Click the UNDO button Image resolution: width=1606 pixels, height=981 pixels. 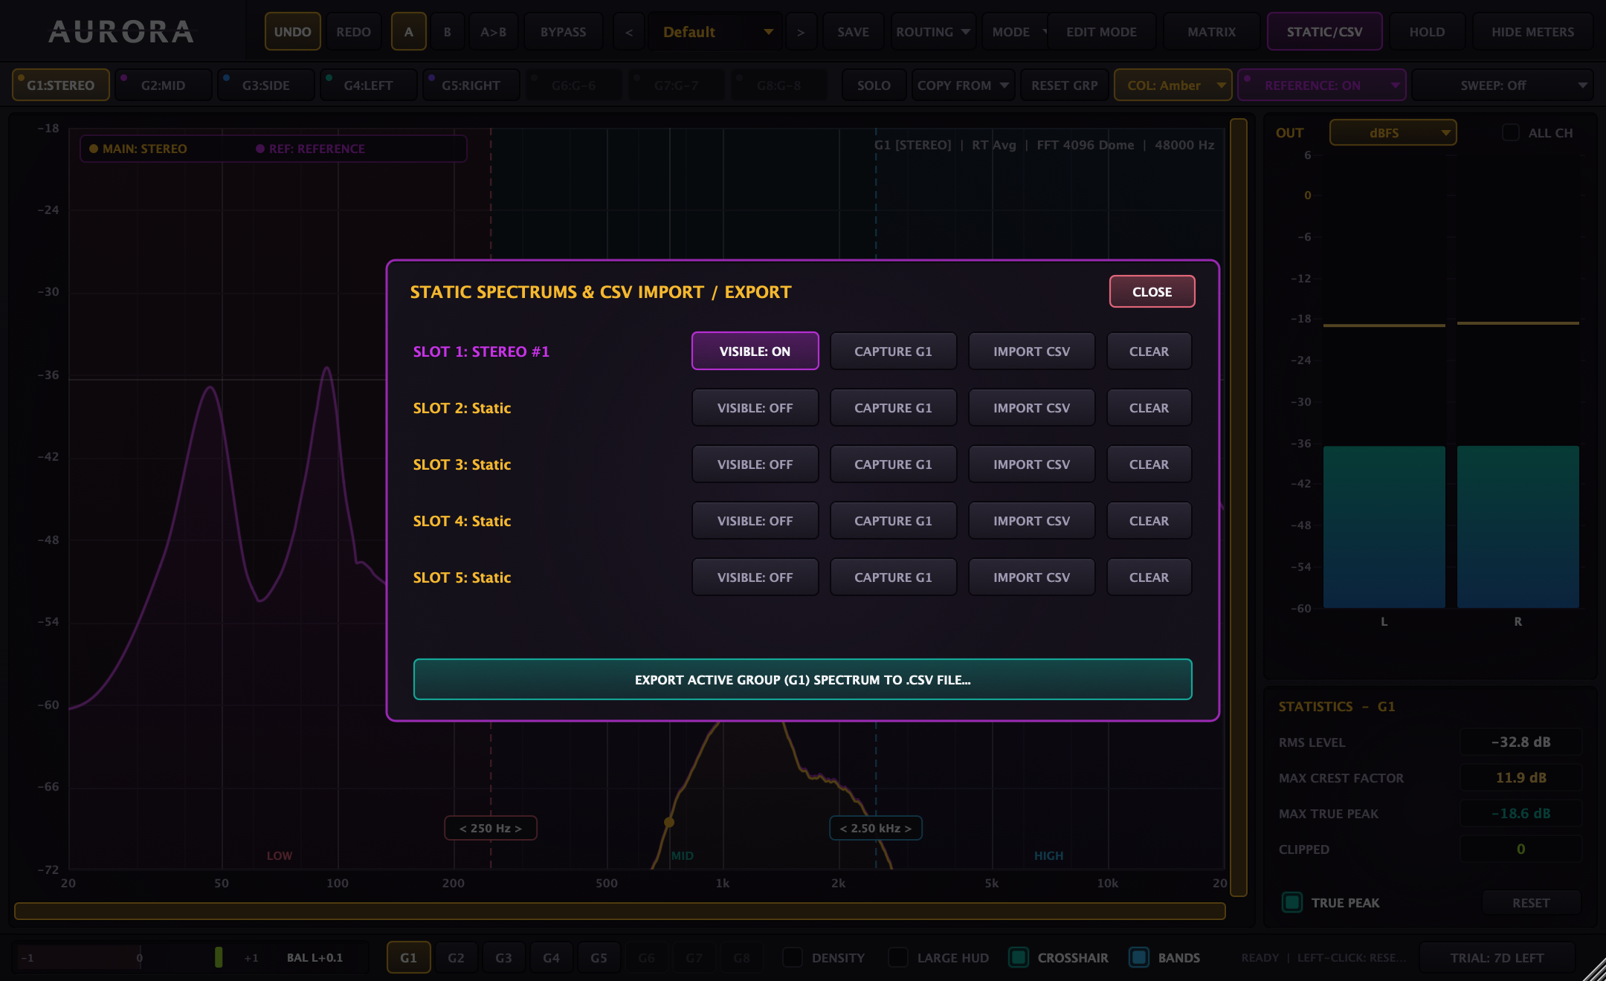click(x=292, y=32)
